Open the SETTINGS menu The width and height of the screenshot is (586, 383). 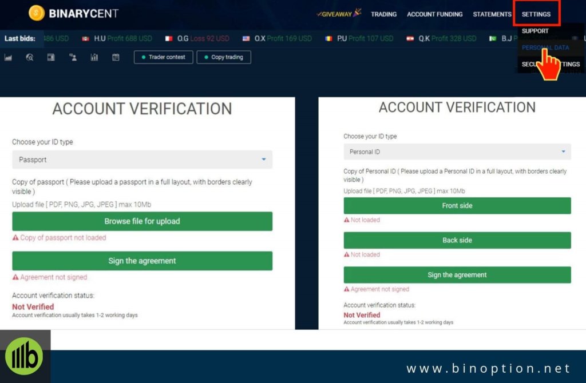pos(536,14)
